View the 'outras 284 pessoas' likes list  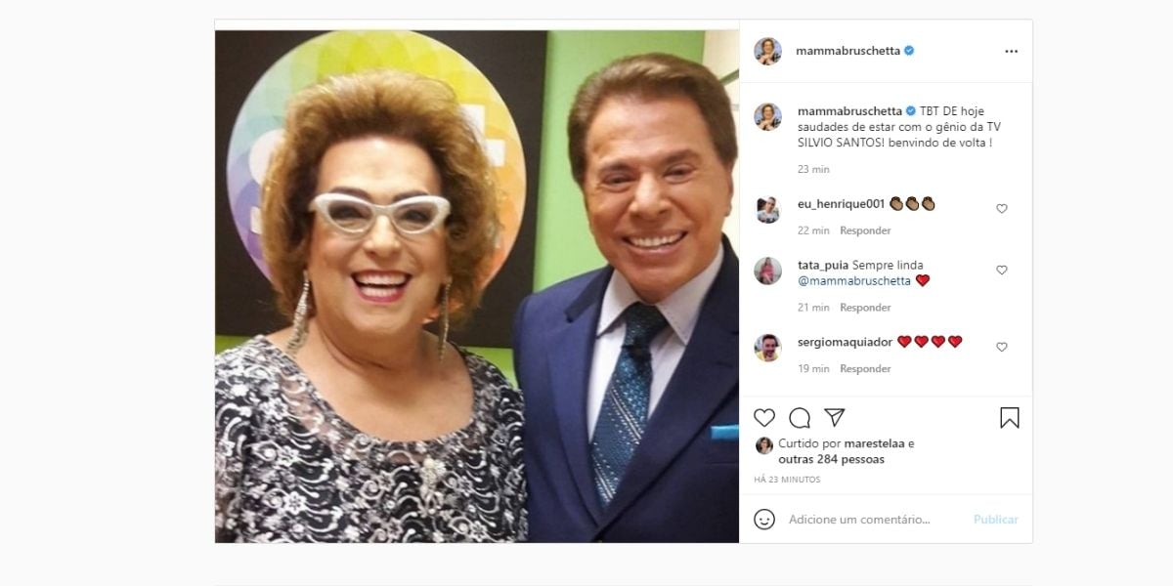(x=831, y=459)
